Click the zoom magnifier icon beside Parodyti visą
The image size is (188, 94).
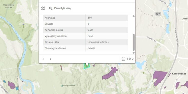pyautogui.click(x=51, y=8)
